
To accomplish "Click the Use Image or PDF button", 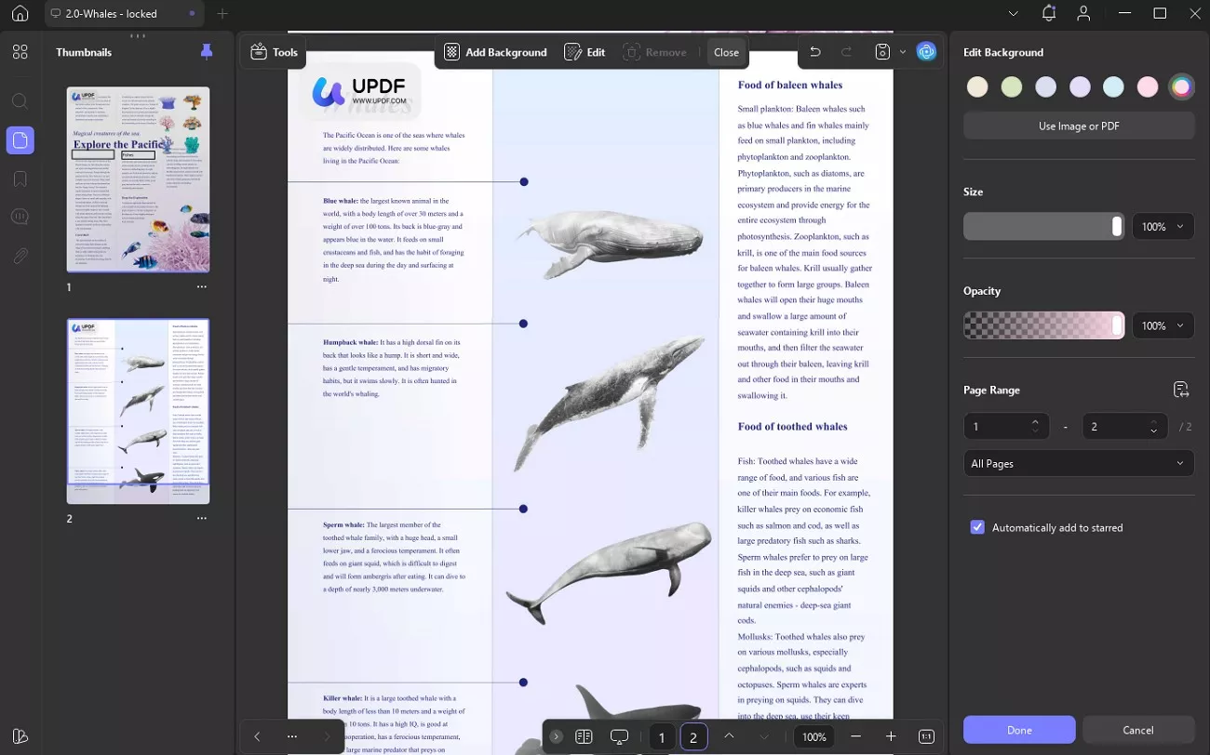I will point(1079,126).
